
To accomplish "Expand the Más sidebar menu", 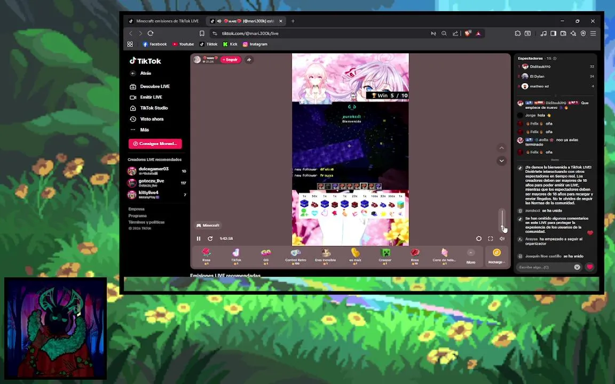I will click(x=140, y=130).
